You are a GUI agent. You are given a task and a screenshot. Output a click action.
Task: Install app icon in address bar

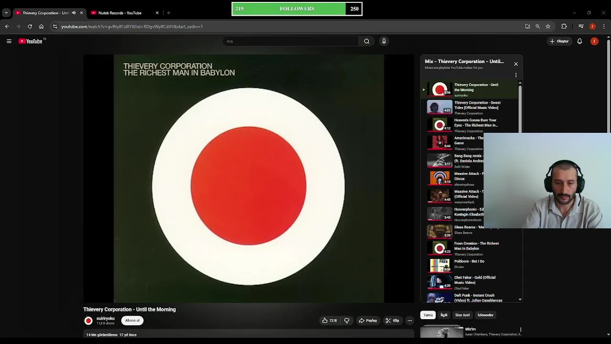527,26
